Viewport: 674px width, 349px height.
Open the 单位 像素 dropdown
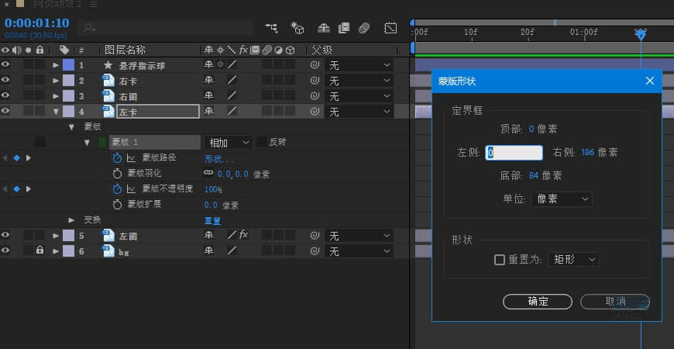(562, 199)
